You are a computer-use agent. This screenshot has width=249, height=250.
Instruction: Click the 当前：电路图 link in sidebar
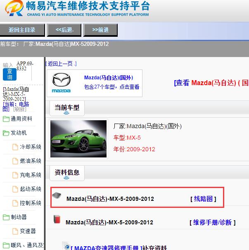click(x=16, y=107)
